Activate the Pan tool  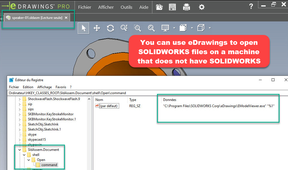point(97,28)
